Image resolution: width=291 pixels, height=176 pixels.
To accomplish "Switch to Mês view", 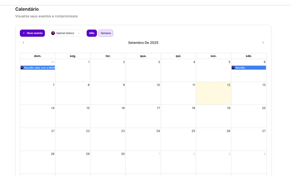I will 92,33.
